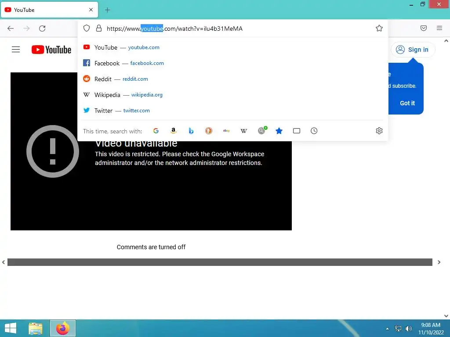
Task: Click the left arrow of horizontal scrollbar
Action: 4,262
